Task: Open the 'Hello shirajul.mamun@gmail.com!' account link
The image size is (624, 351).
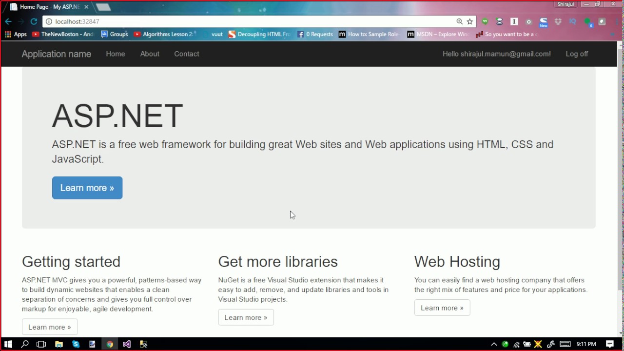Action: [x=497, y=54]
